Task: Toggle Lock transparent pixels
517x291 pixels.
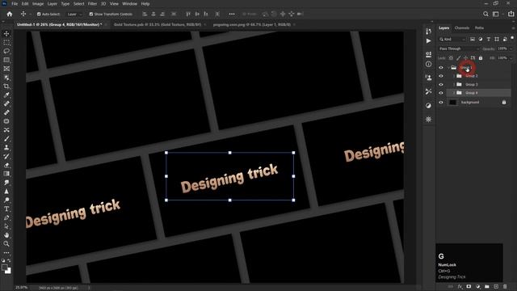Action: click(451, 58)
